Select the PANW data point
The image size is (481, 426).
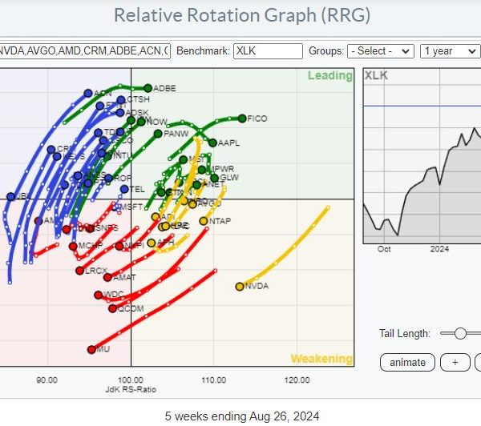[x=158, y=134]
